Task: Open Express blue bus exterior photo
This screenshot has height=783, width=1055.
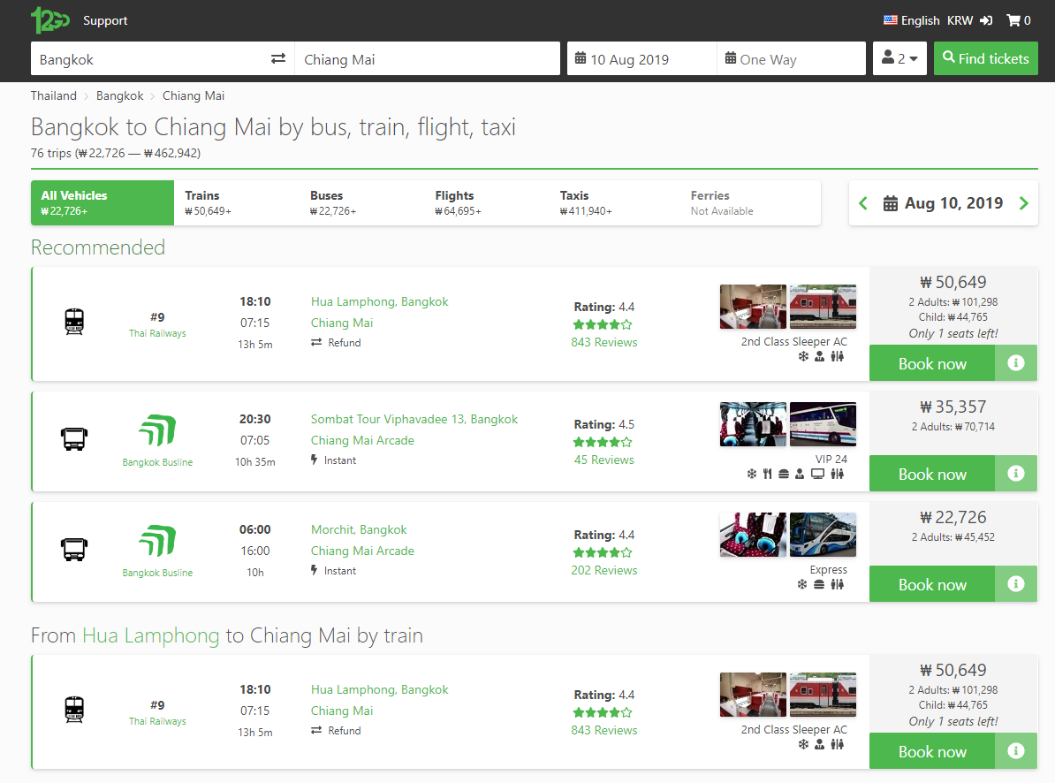Action: (823, 535)
